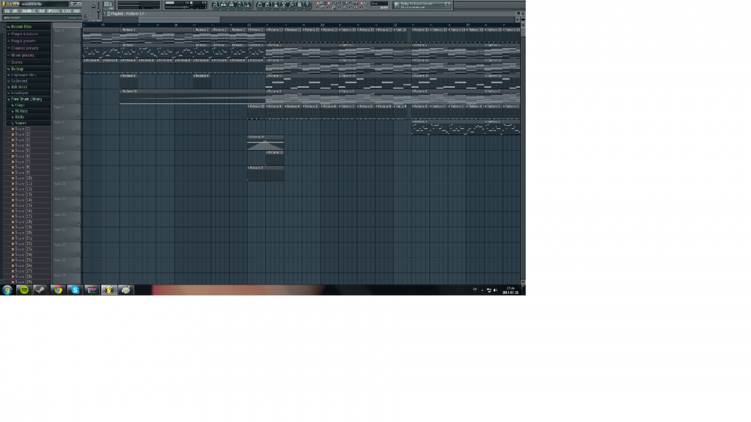The image size is (751, 422).
Task: Click the playlist timeline bar ruler
Action: (x=300, y=24)
